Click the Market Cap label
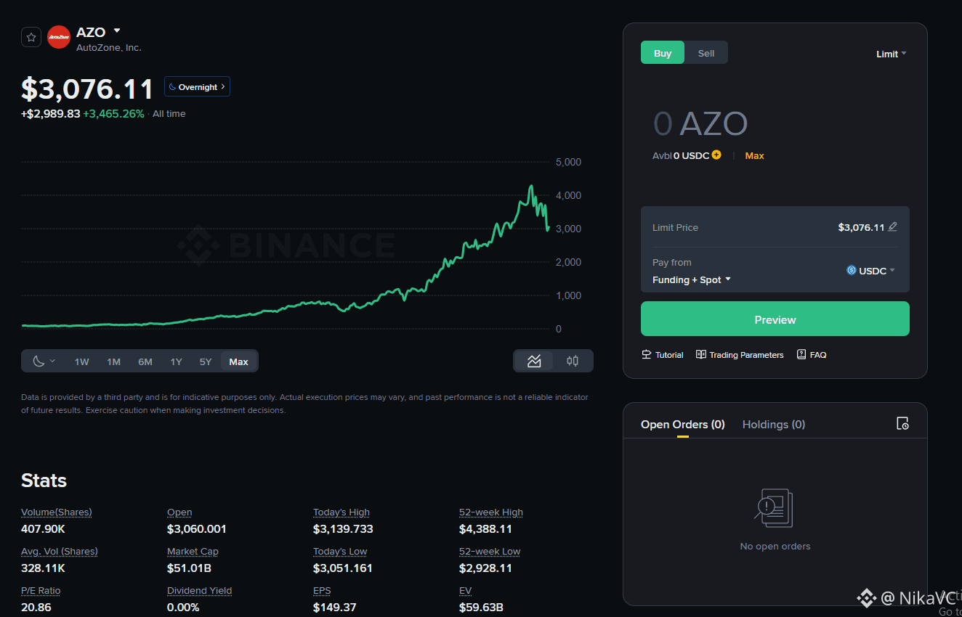This screenshot has width=962, height=617. pyautogui.click(x=193, y=551)
